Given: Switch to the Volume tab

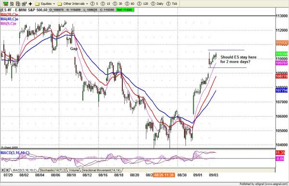Looking at the screenshot, I should pos(74,170).
